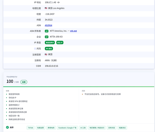Click the green score progress bar

point(79,87)
